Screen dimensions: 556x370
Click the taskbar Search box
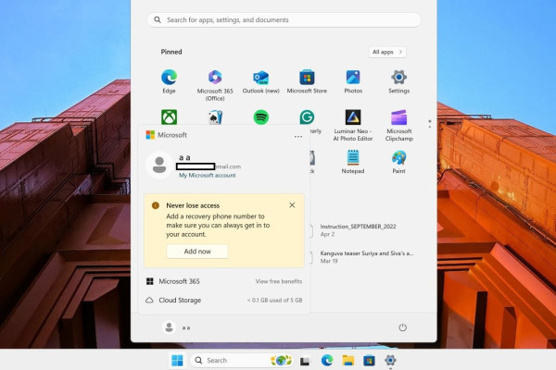(x=242, y=361)
